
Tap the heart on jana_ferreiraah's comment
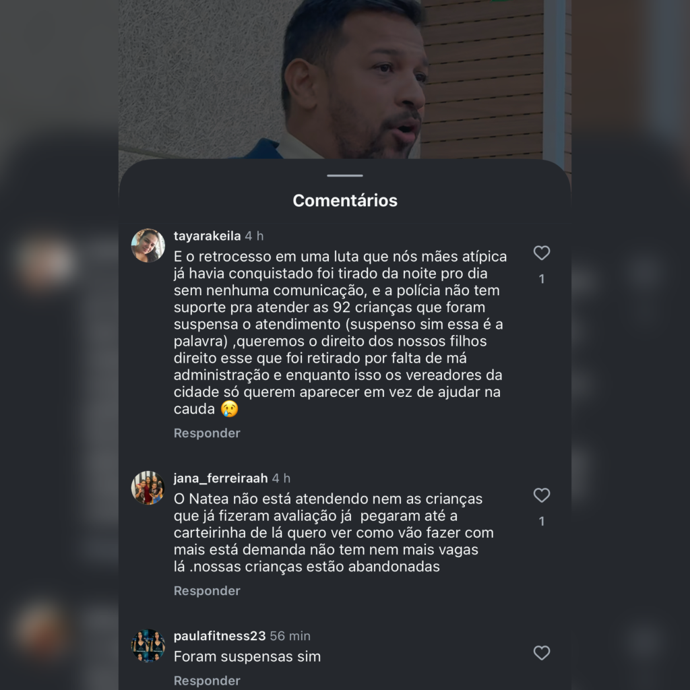[542, 495]
